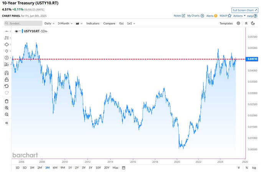Switch to dark mode moon icon
The image size is (261, 172).
coord(253,23)
